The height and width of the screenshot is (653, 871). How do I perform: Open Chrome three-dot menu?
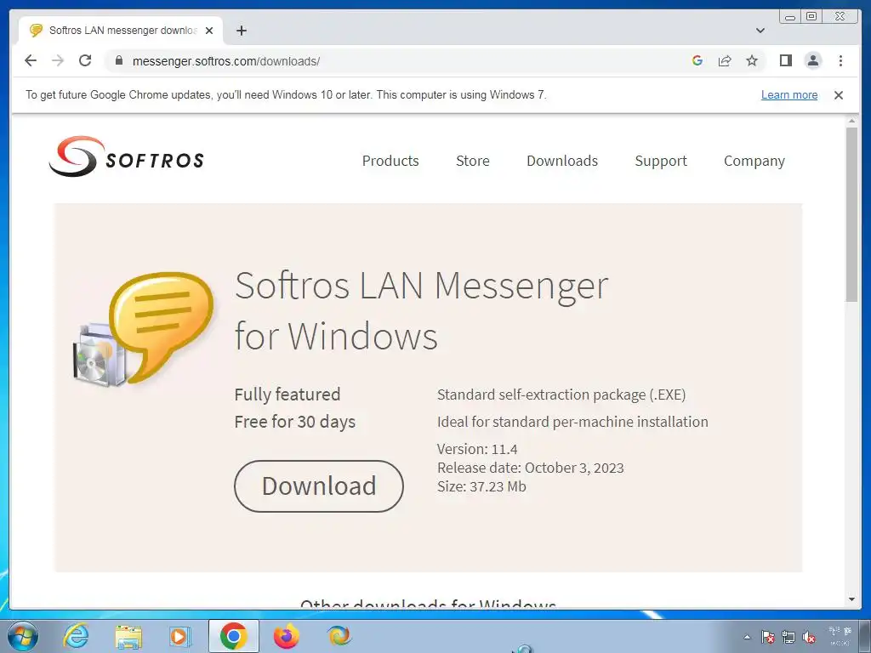pyautogui.click(x=840, y=60)
